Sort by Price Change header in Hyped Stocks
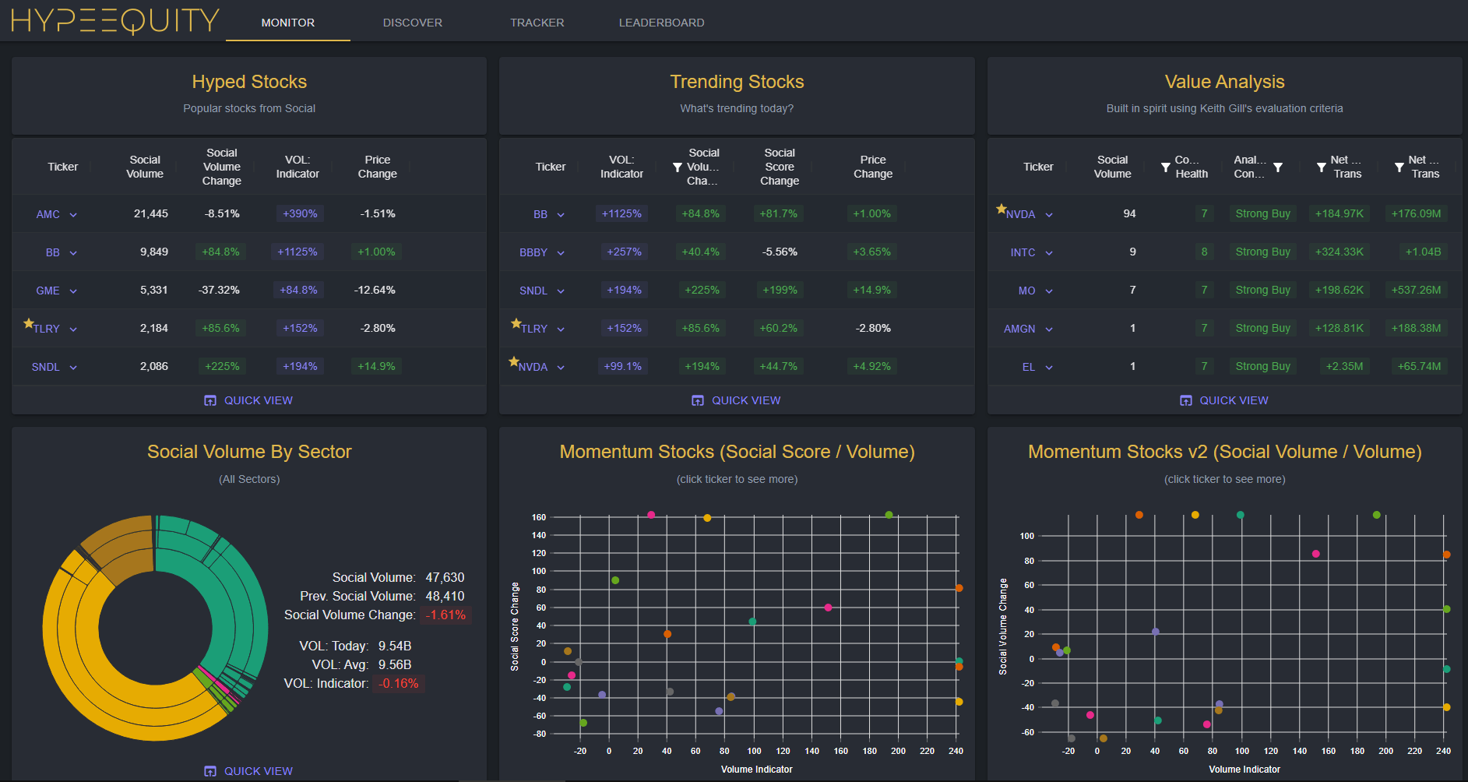This screenshot has width=1468, height=782. pyautogui.click(x=377, y=167)
